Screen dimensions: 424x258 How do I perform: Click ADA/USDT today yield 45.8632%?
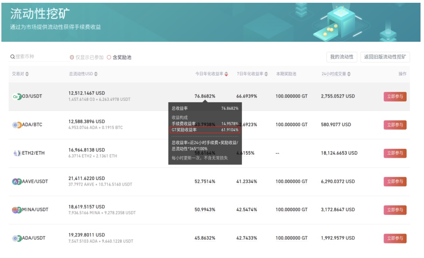pos(205,238)
